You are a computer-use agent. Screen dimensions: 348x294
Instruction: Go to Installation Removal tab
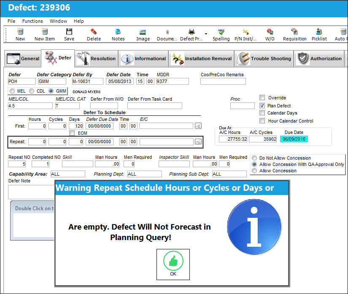tap(201, 59)
